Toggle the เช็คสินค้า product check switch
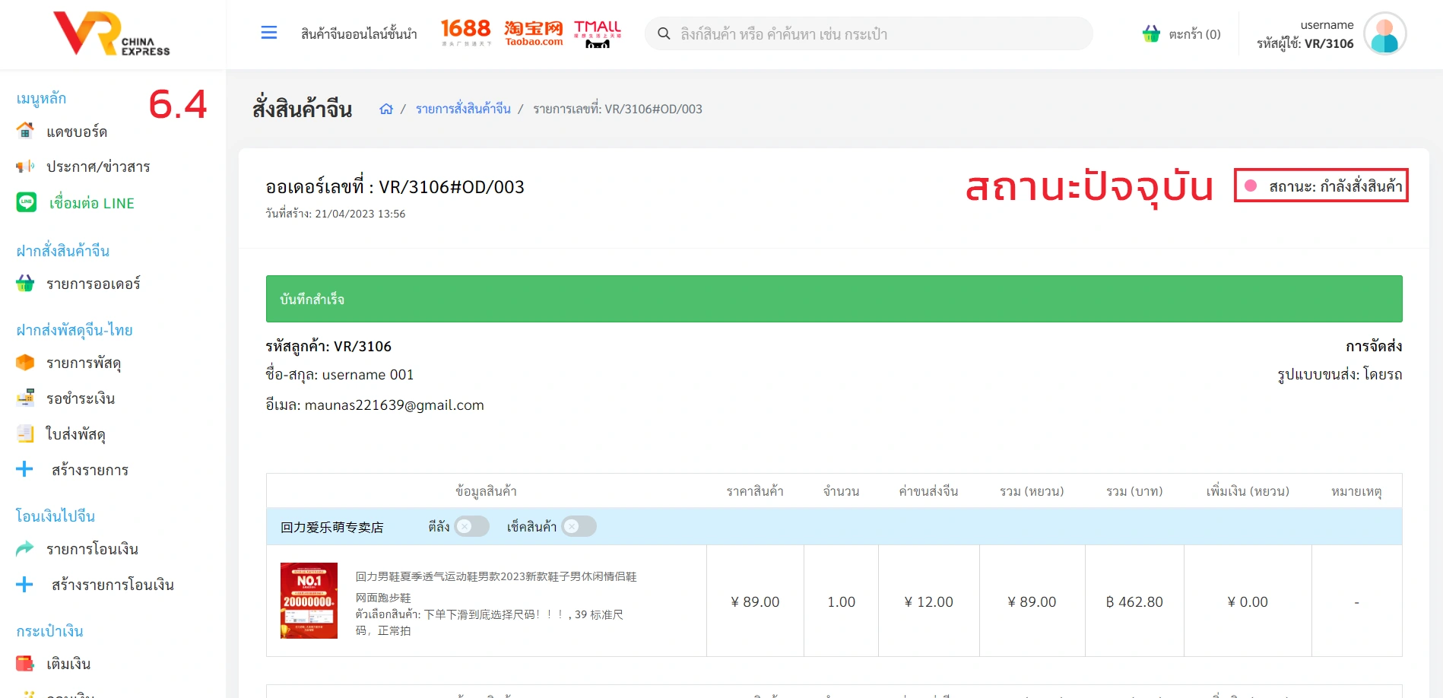This screenshot has width=1443, height=698. pyautogui.click(x=579, y=526)
